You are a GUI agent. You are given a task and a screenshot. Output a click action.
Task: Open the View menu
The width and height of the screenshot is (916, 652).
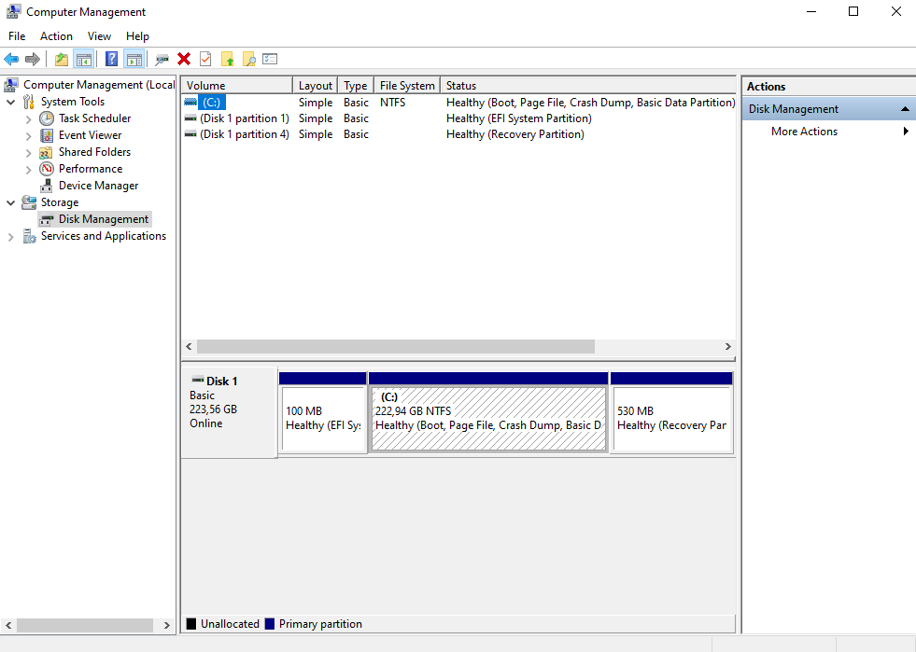[99, 36]
